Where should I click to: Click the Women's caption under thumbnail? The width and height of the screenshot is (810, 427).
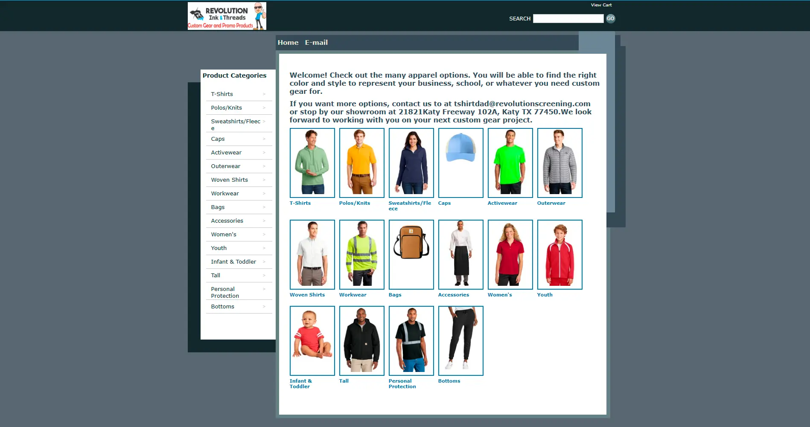point(500,295)
